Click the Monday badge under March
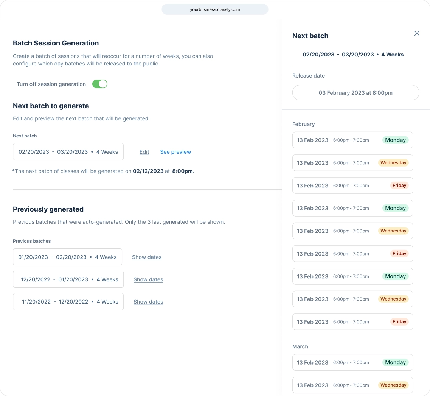 395,362
